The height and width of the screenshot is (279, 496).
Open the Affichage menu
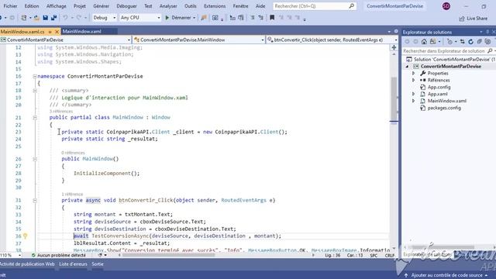(x=57, y=6)
